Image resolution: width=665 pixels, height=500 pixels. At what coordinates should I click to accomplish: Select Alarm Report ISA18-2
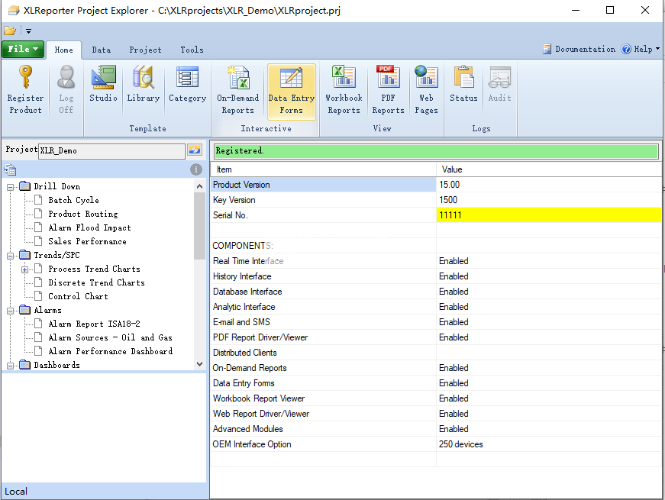coord(94,324)
